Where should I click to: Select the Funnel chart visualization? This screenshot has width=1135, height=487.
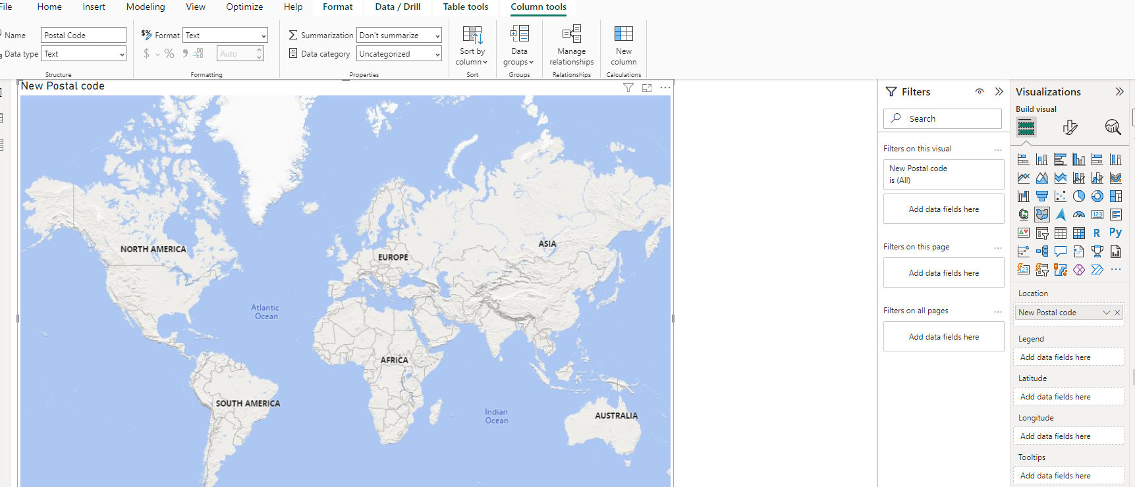click(1041, 196)
